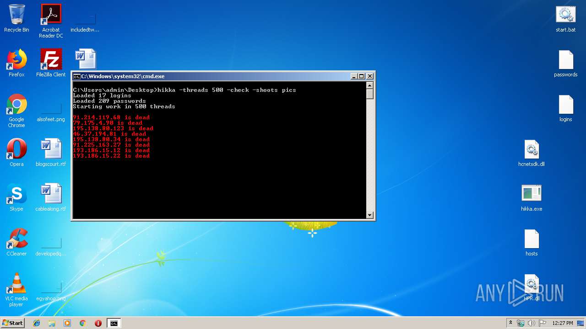Click the cmd vertical scrollbar thumb
Image resolution: width=586 pixels, height=329 pixels.
click(370, 94)
